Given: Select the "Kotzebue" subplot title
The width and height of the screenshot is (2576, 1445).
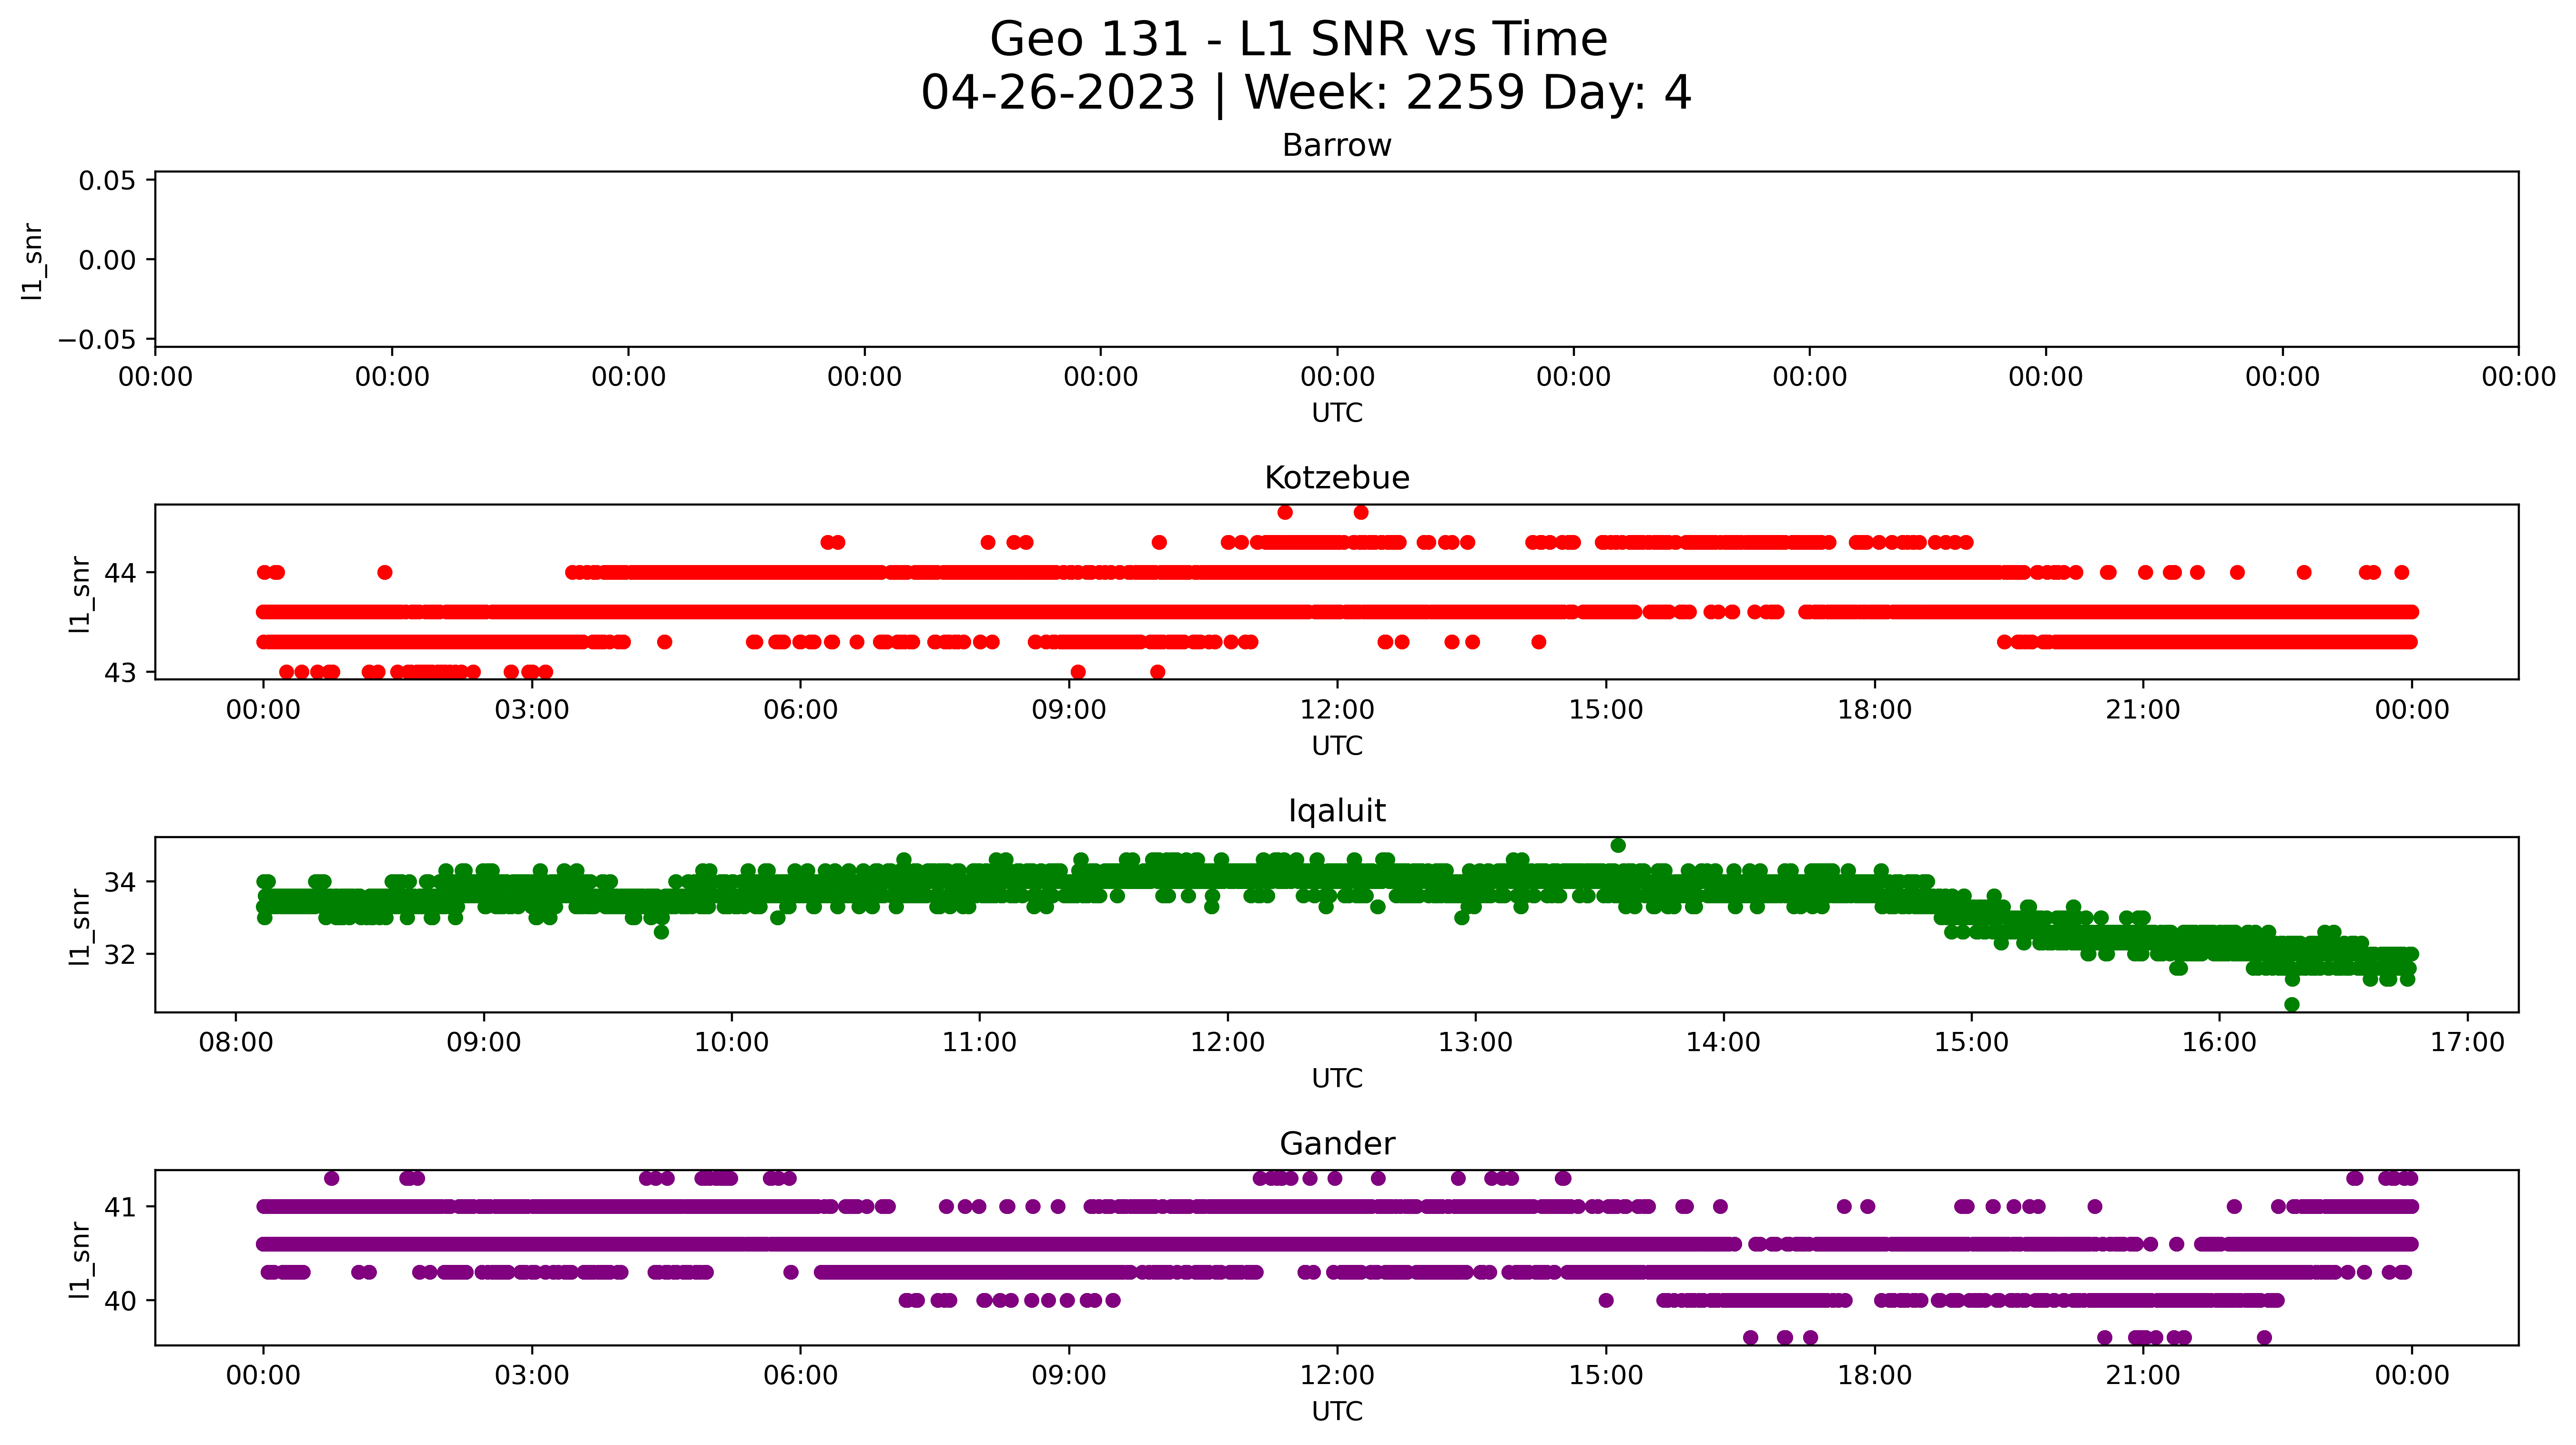Looking at the screenshot, I should click(x=1337, y=478).
